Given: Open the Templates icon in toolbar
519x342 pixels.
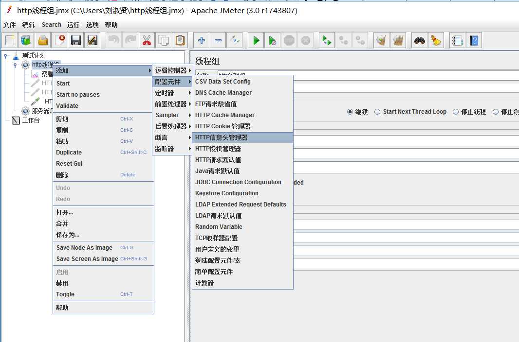Looking at the screenshot, I should 26,41.
